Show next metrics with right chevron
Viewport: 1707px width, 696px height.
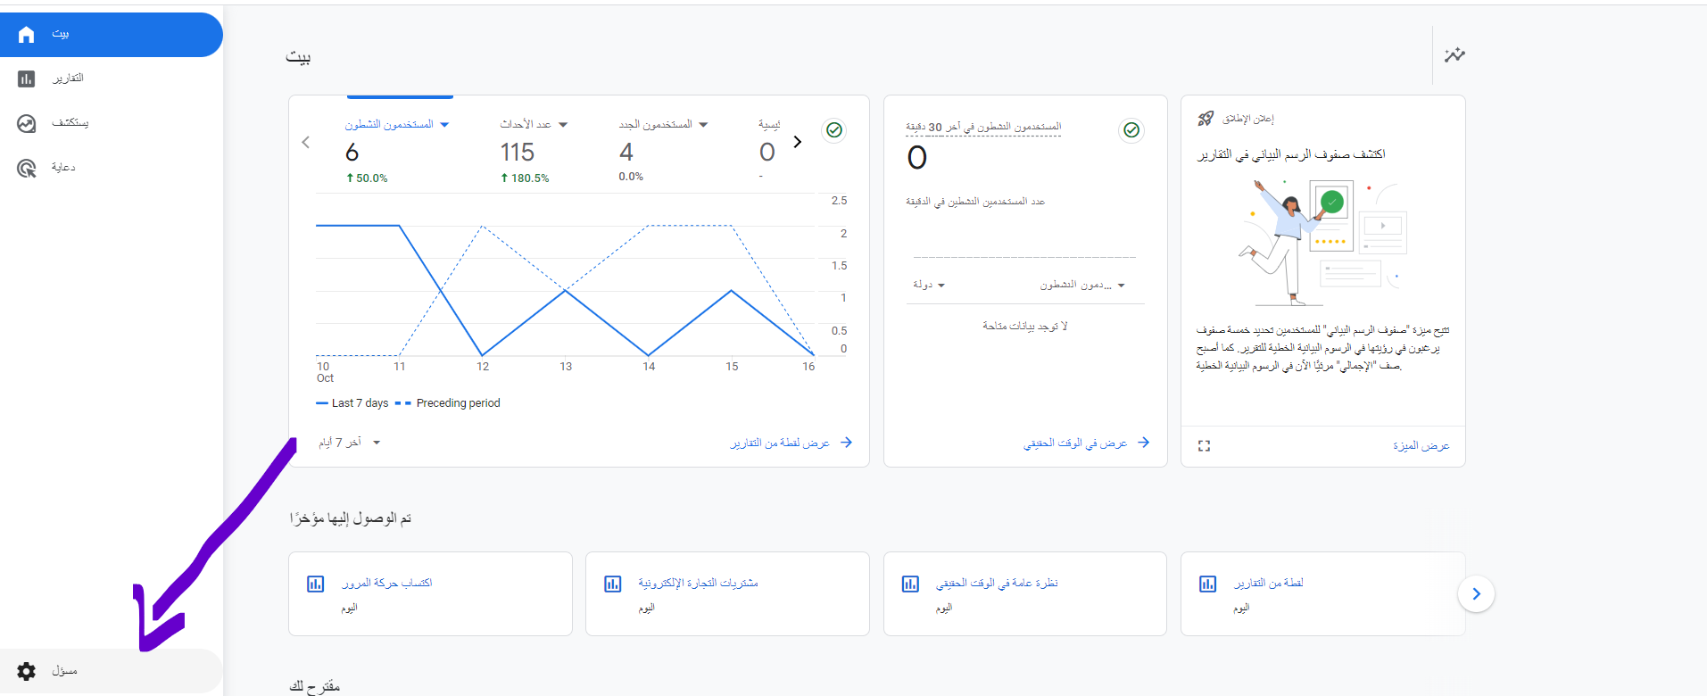pos(798,142)
